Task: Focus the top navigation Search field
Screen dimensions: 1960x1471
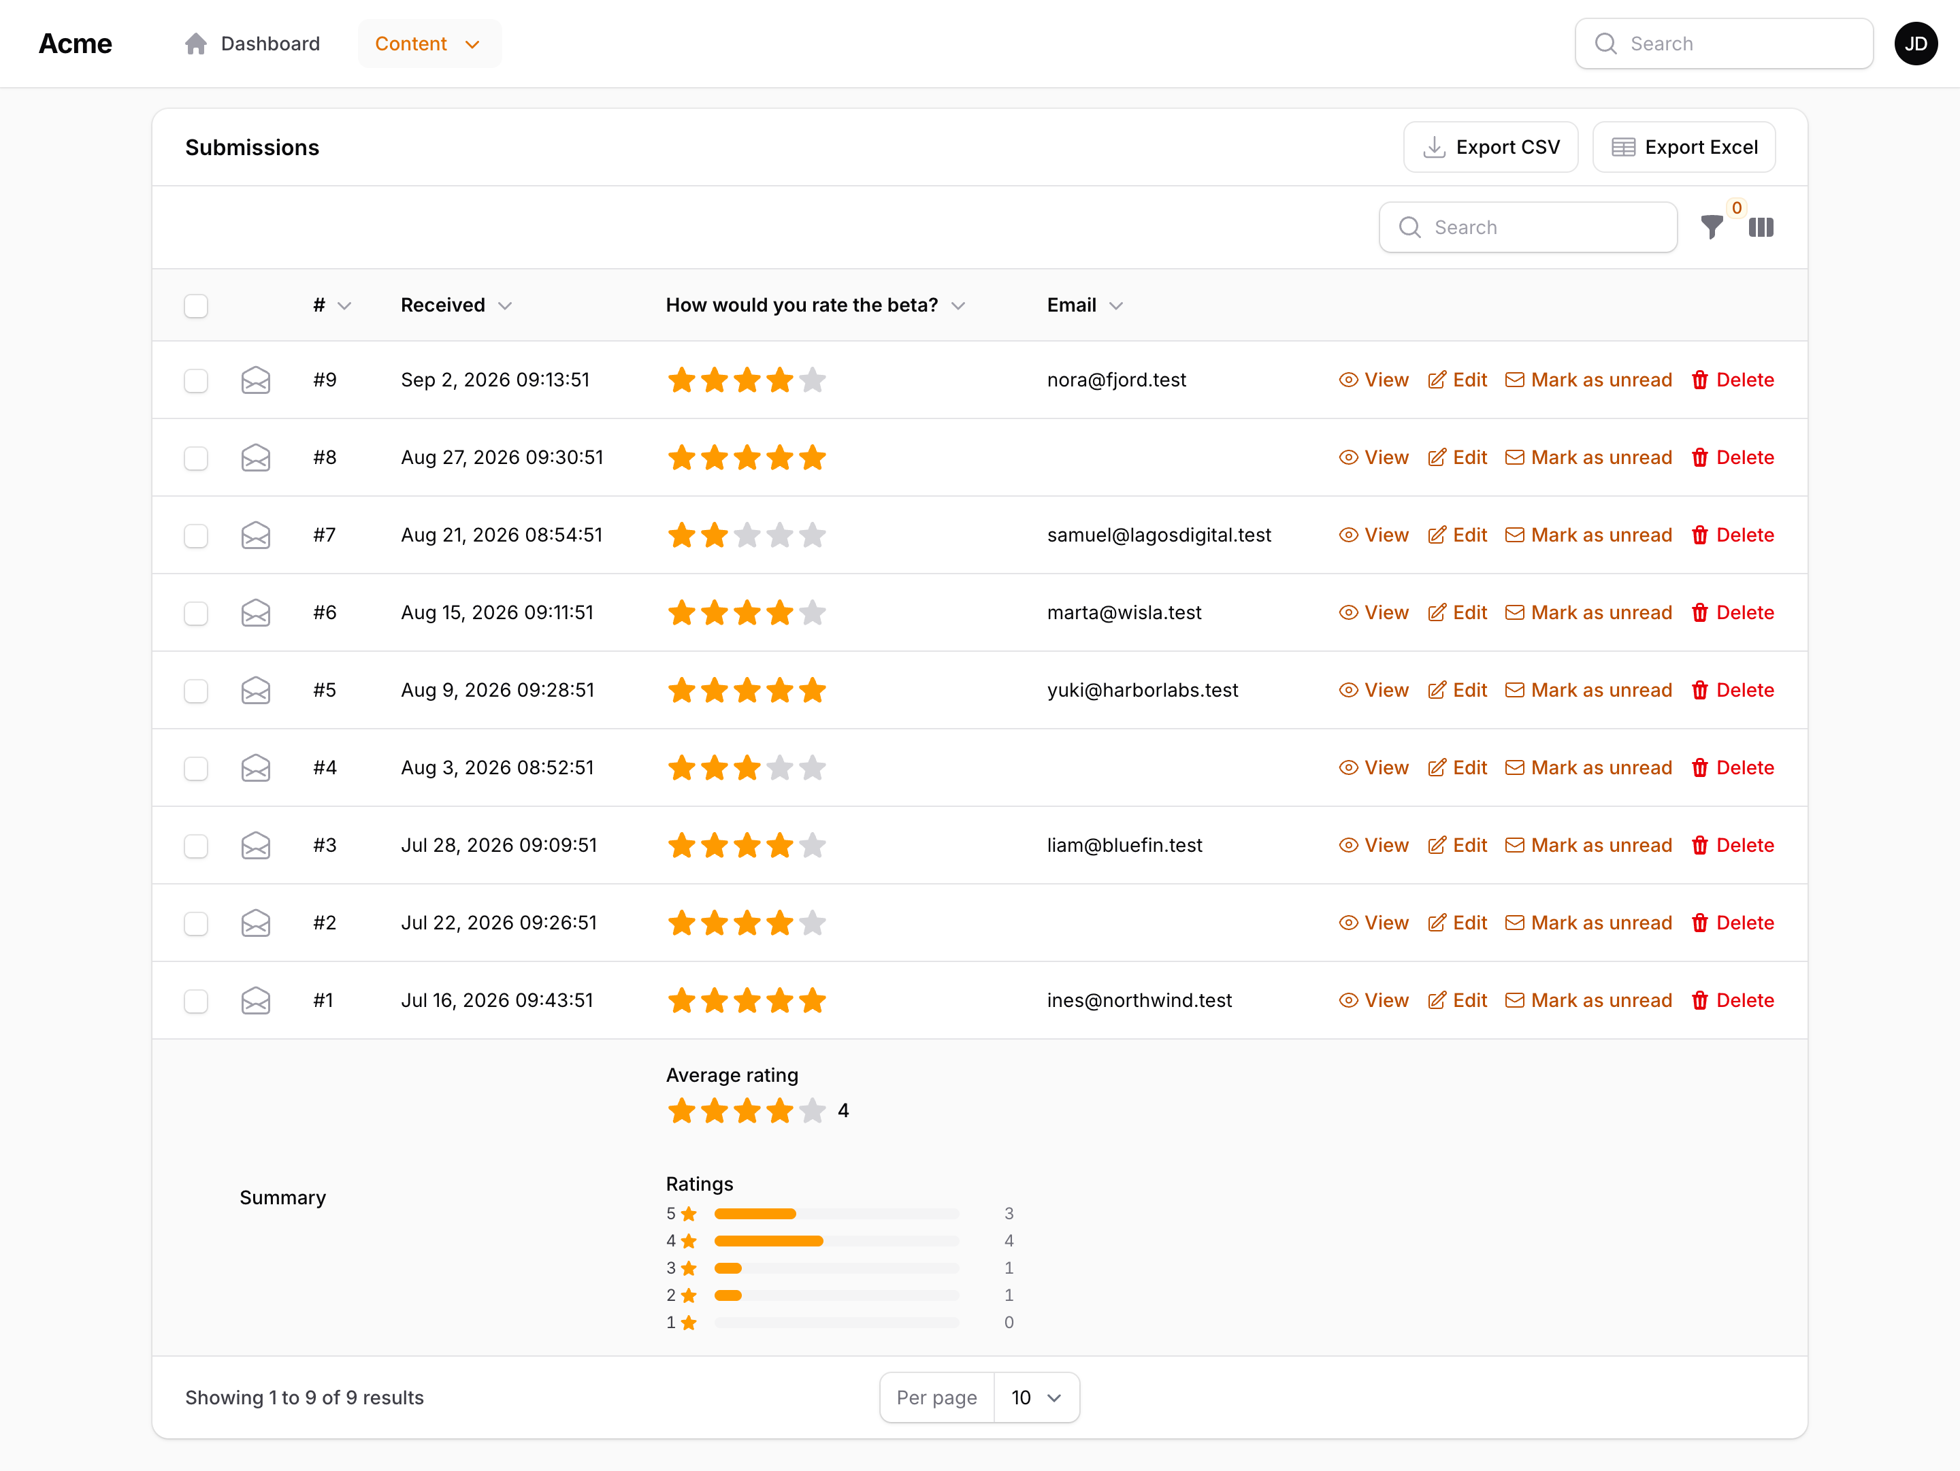Action: [x=1723, y=44]
